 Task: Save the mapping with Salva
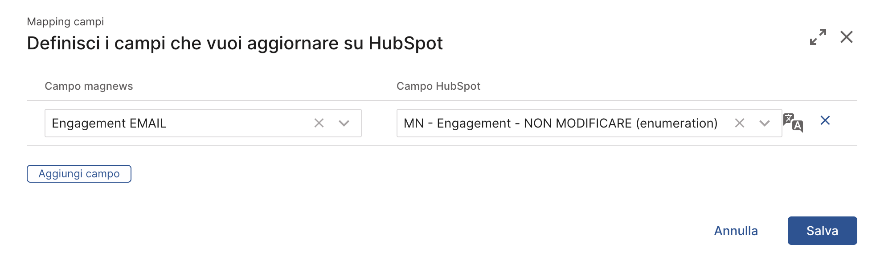pos(822,231)
